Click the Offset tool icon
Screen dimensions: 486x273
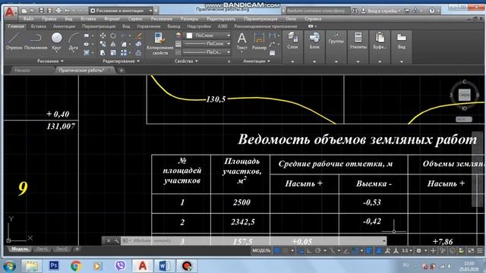(x=138, y=52)
